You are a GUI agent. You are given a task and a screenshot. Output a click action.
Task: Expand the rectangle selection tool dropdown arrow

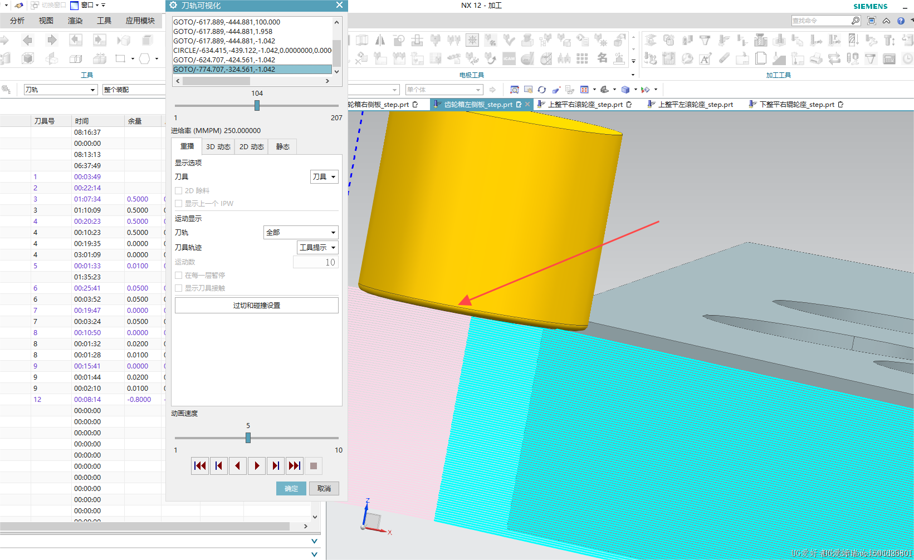pos(133,58)
